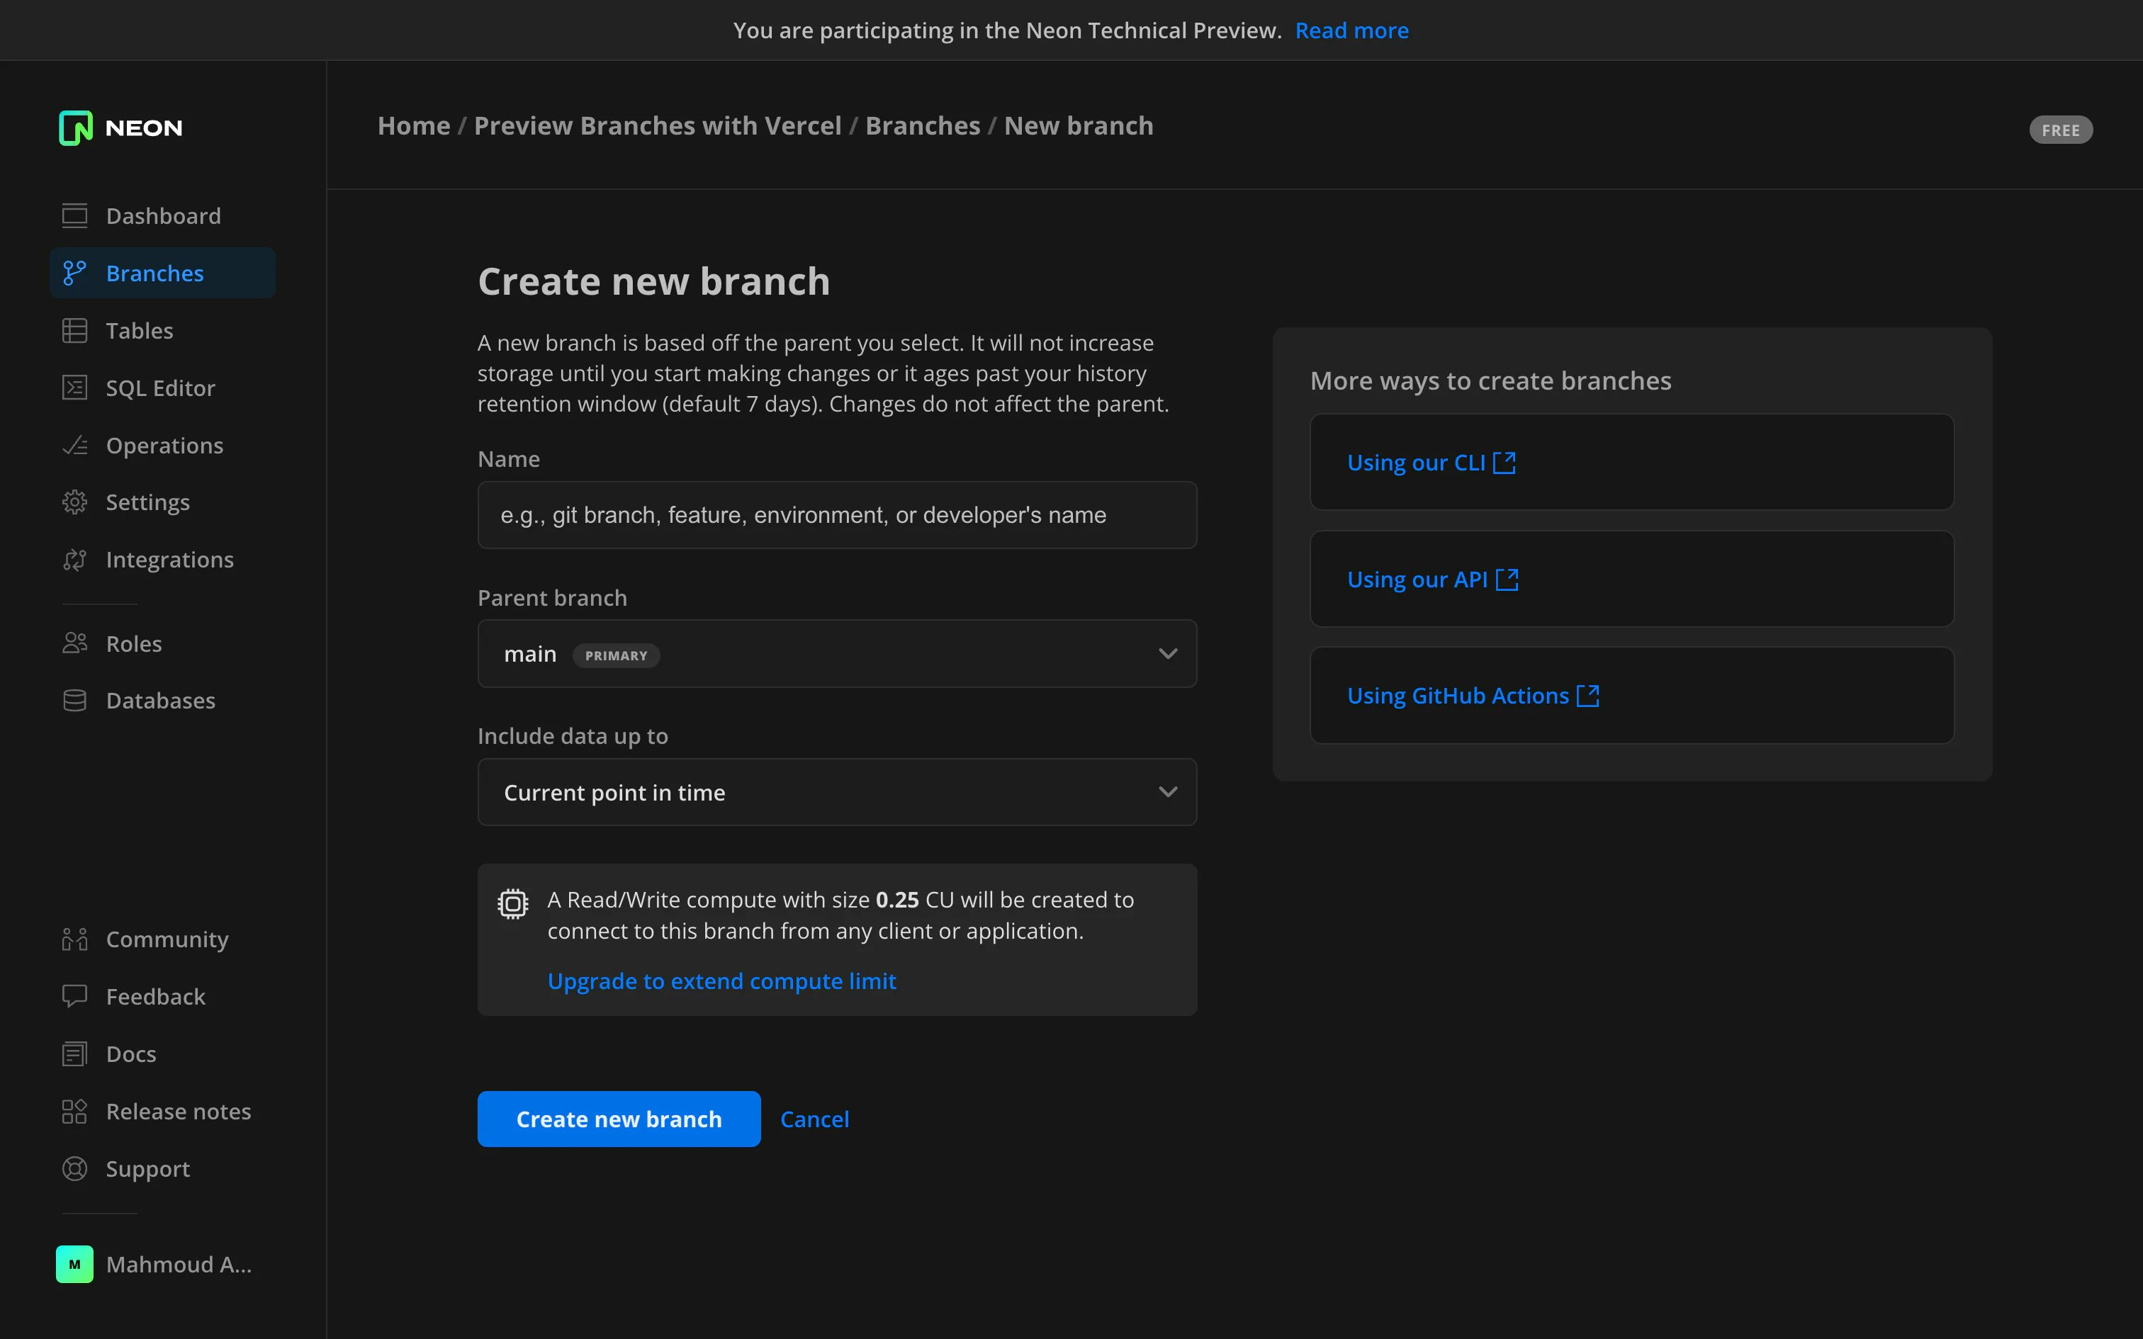
Task: Cancel branch creation
Action: 815,1119
